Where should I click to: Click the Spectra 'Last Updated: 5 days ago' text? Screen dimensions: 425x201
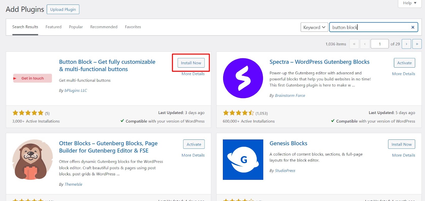(392, 113)
